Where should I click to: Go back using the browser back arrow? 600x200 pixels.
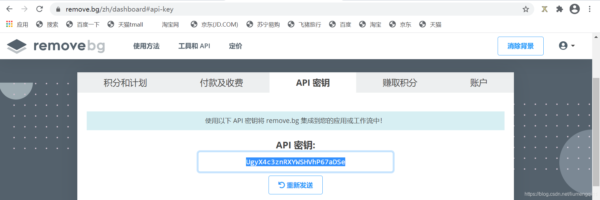pos(9,9)
